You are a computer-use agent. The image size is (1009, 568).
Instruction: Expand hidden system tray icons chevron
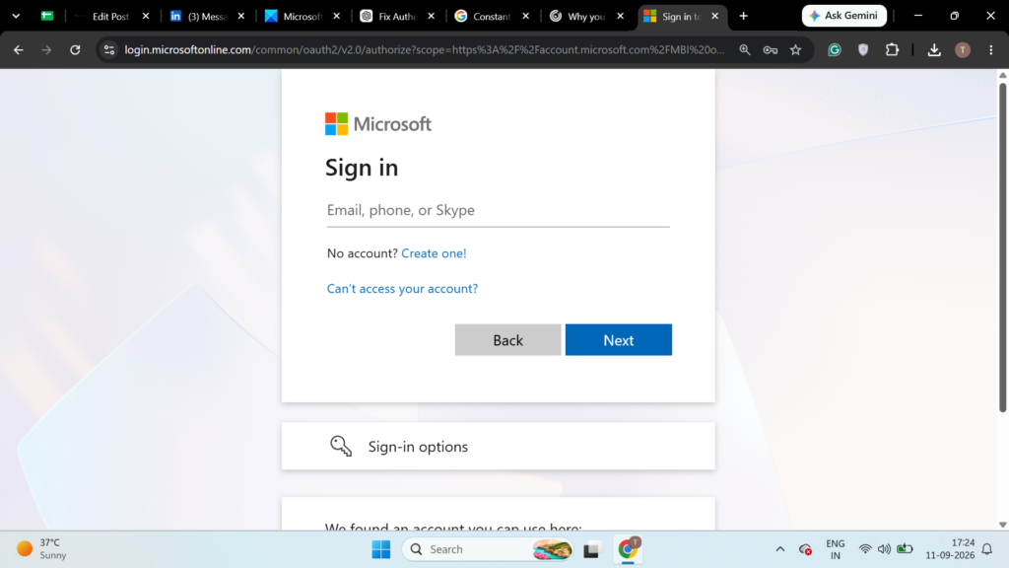tap(780, 549)
